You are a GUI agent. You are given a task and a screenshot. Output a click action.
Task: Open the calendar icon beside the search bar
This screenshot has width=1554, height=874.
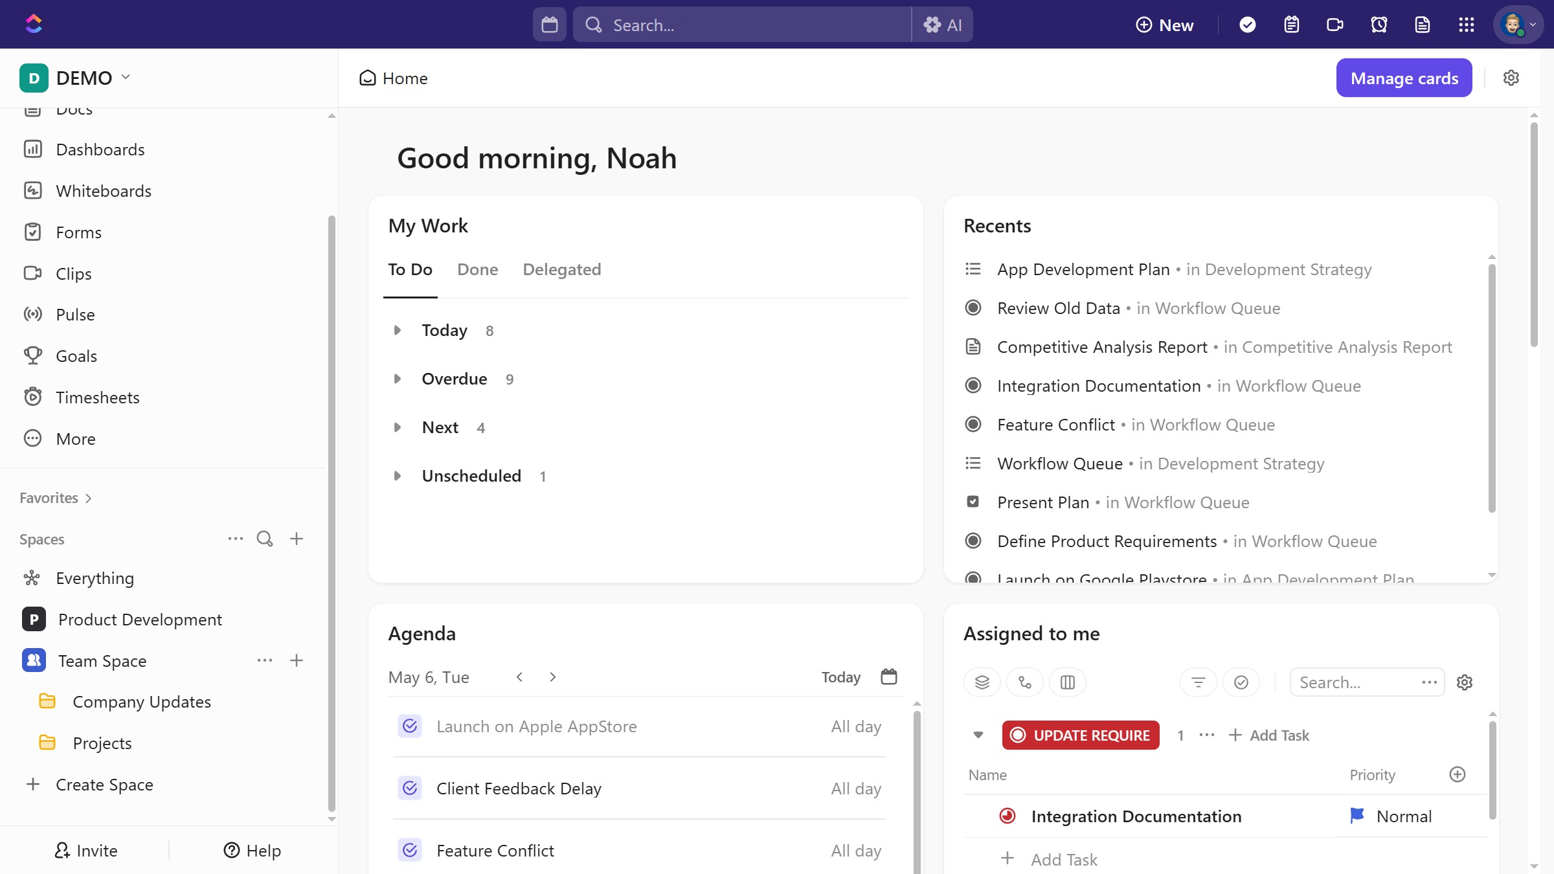pyautogui.click(x=550, y=25)
